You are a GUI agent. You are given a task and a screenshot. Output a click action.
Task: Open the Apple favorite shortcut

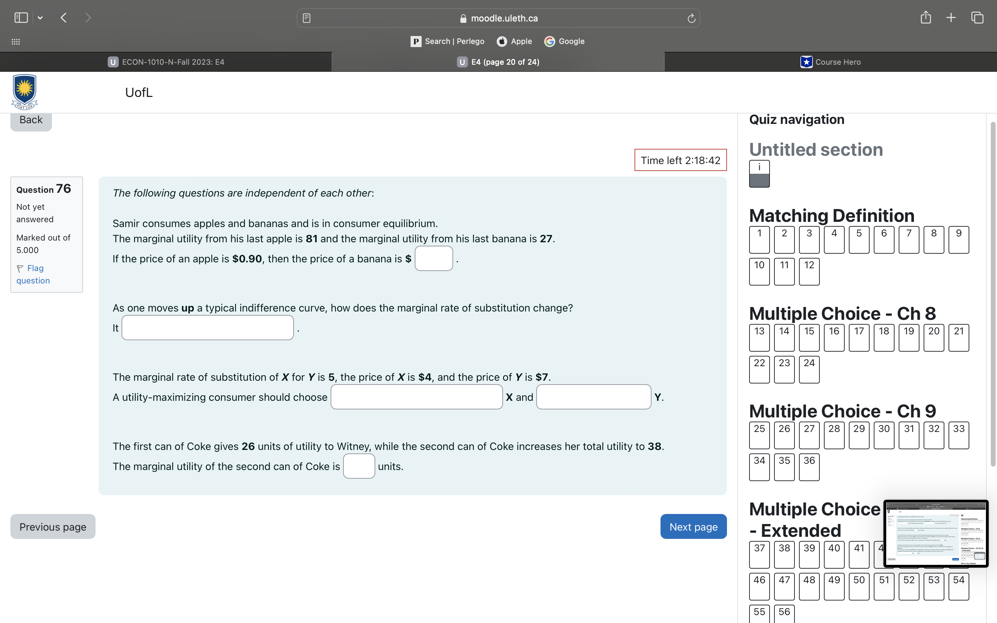pyautogui.click(x=514, y=41)
